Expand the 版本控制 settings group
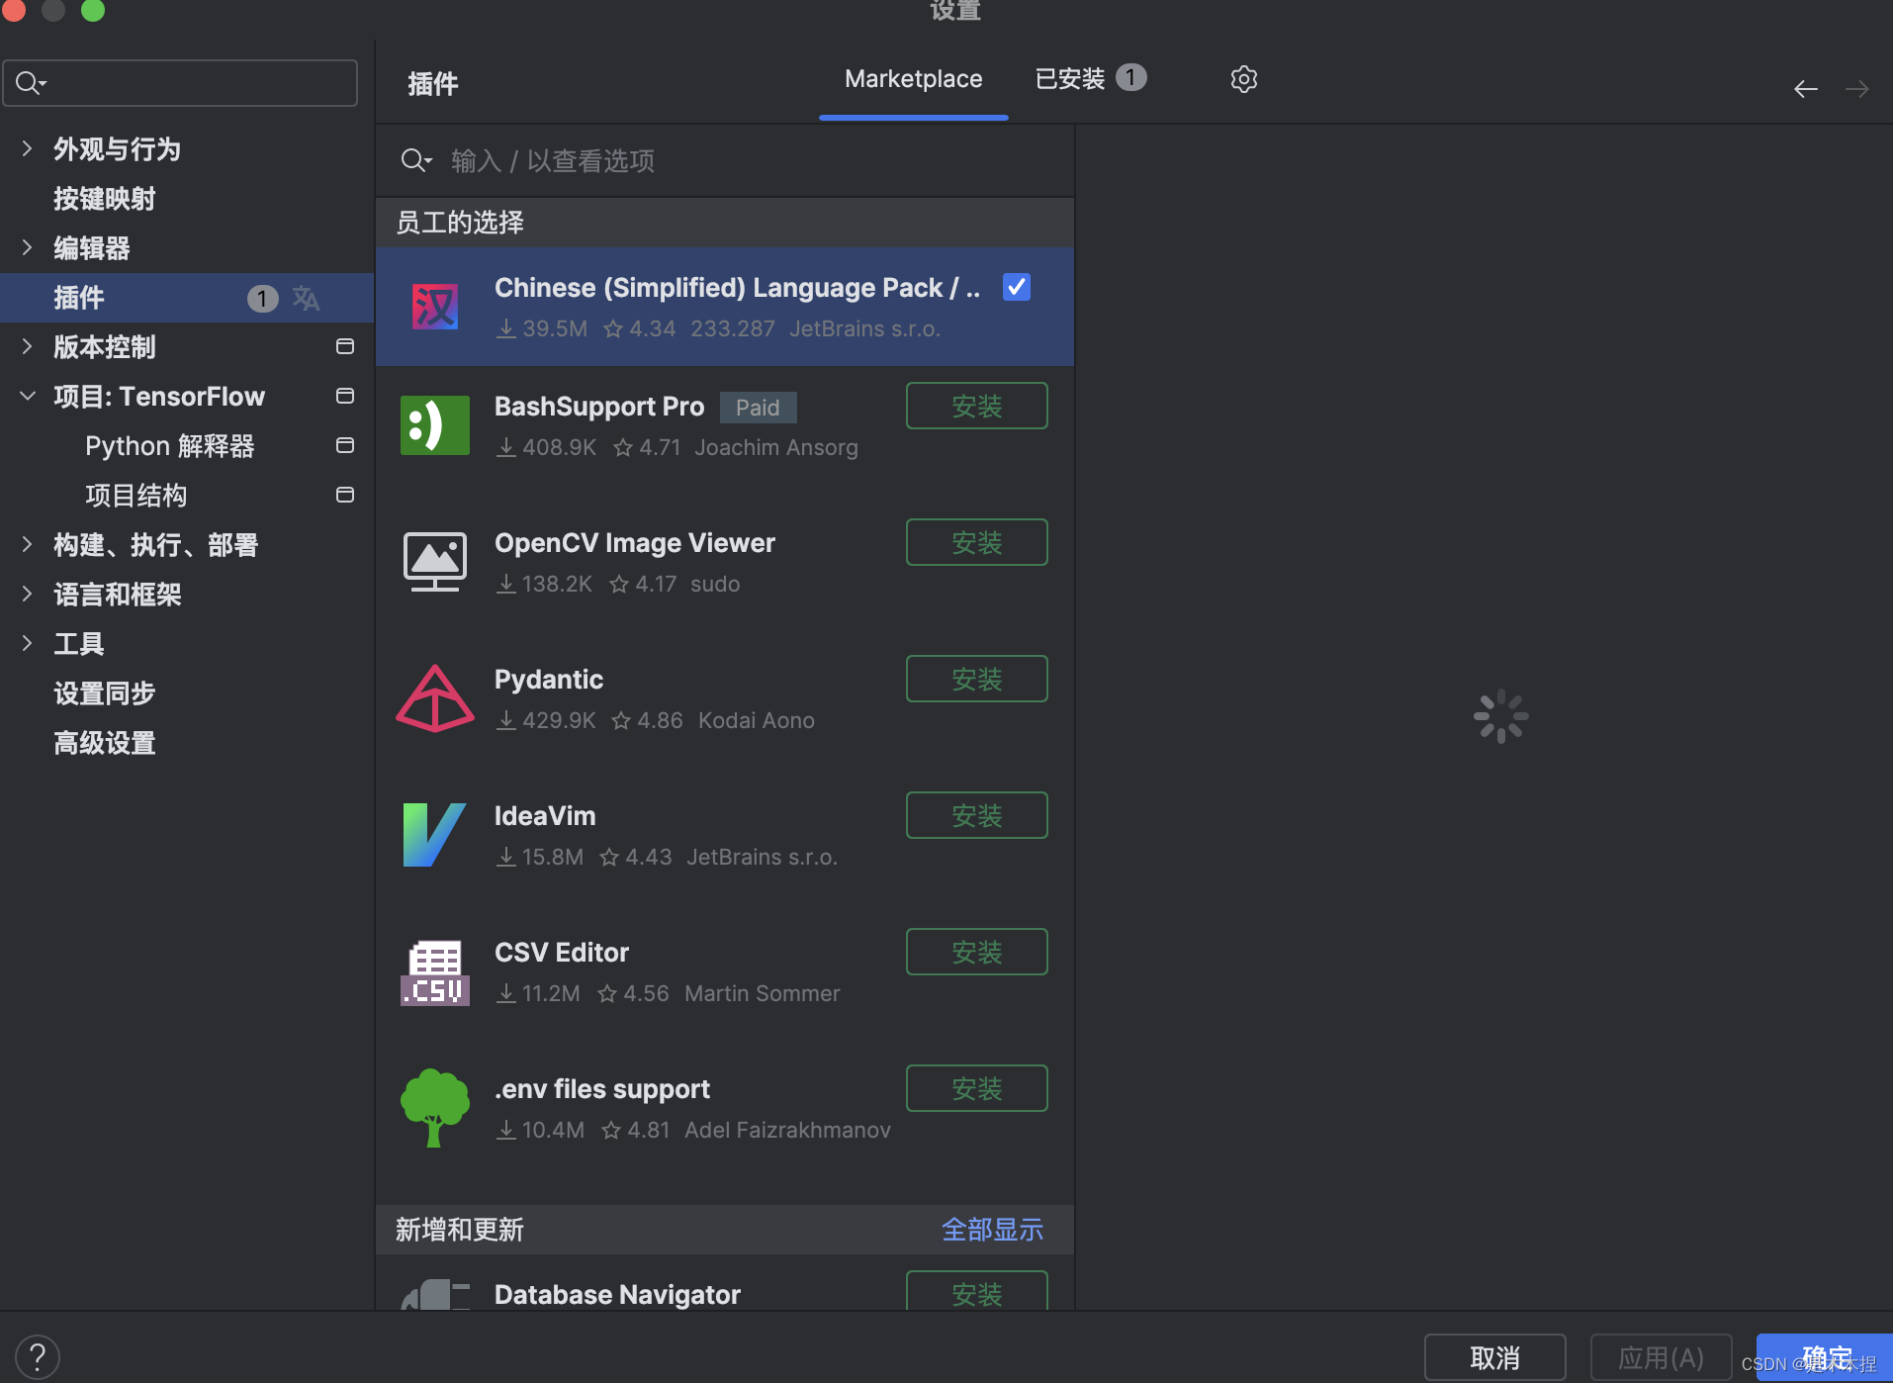 tap(27, 346)
